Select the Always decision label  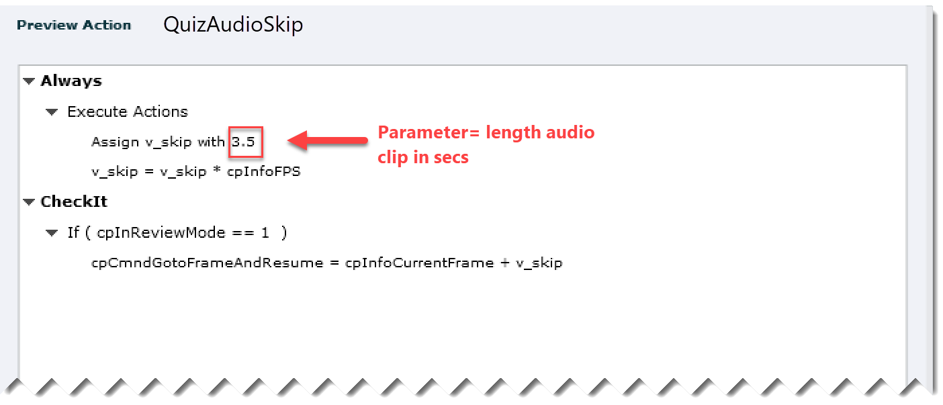point(71,81)
